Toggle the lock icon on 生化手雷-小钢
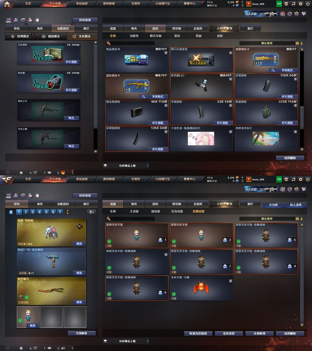312x351 pixels. 231,281
